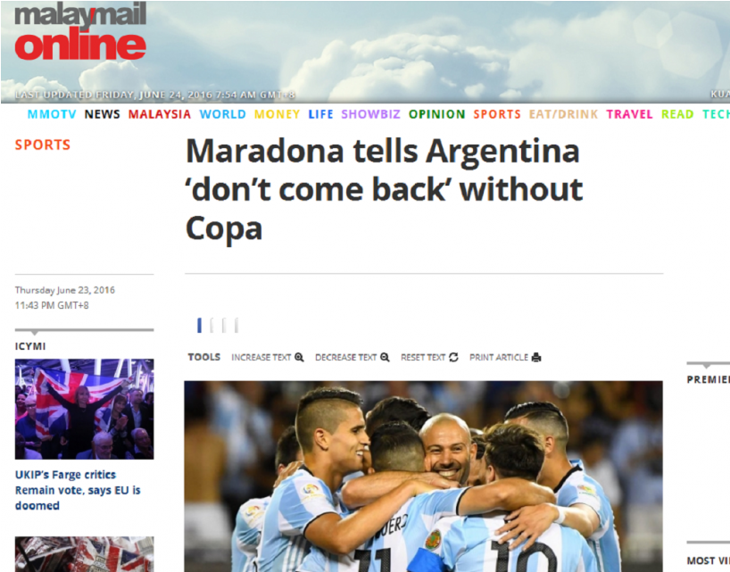Select the second slide indicator

212,326
